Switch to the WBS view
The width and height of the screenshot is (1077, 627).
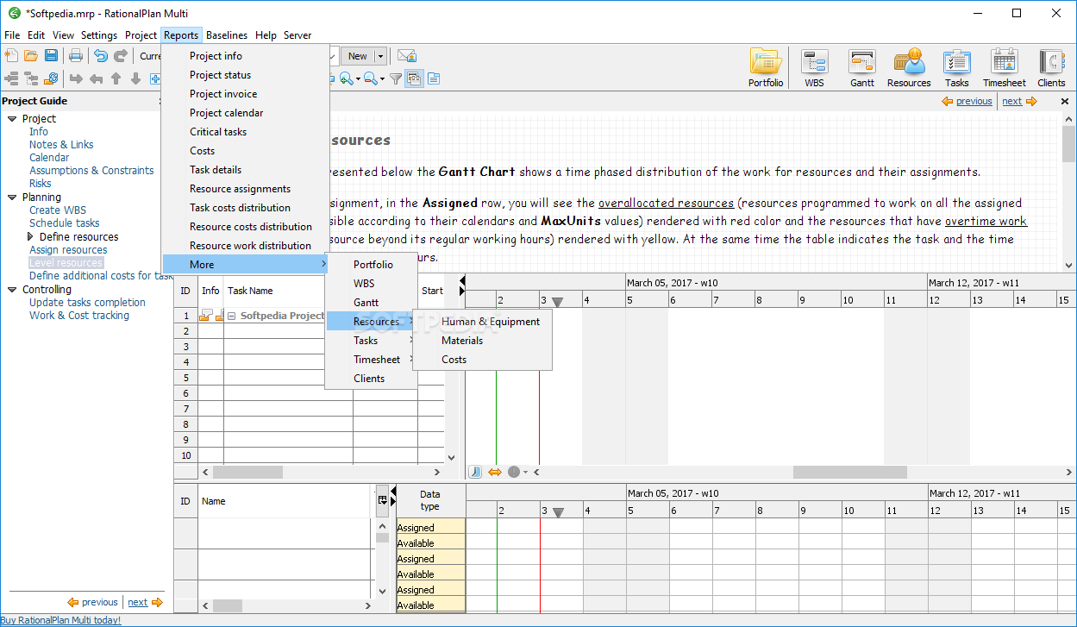tap(814, 68)
